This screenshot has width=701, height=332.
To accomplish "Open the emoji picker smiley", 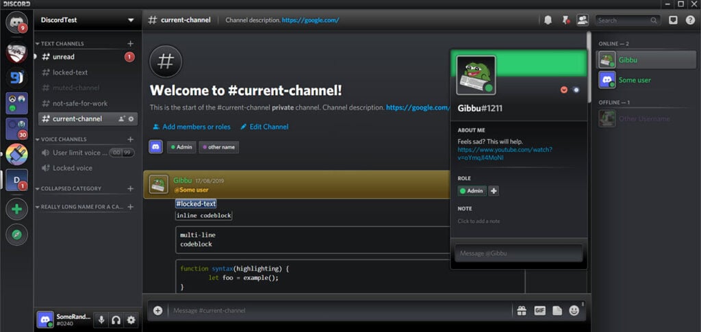I will tap(574, 311).
